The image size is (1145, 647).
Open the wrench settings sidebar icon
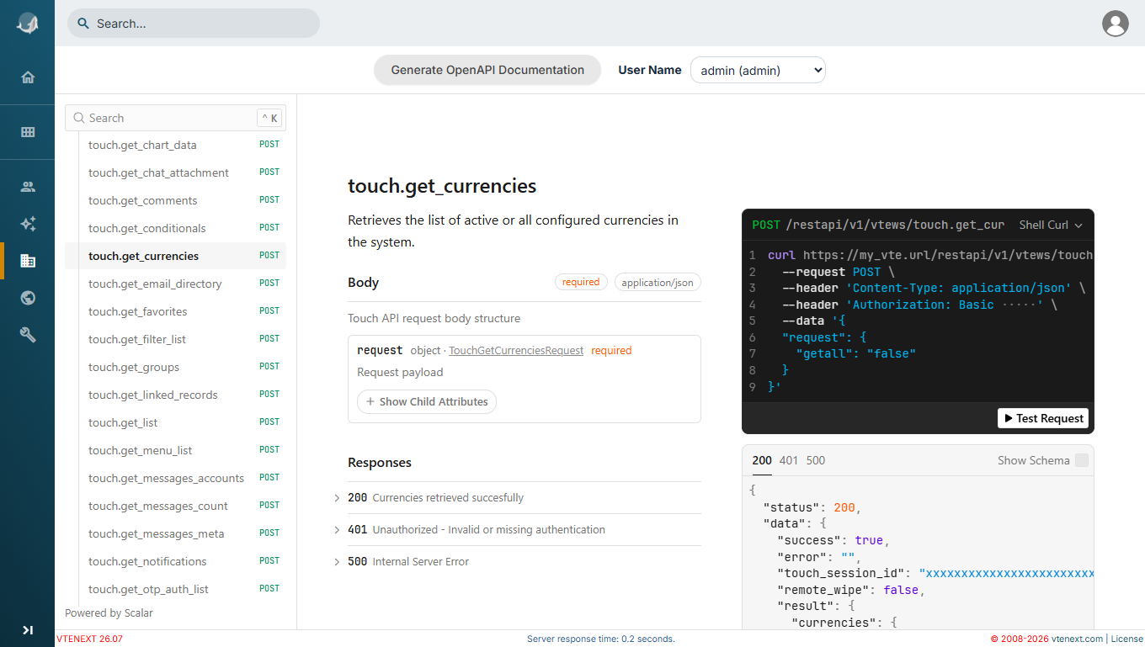(x=28, y=335)
